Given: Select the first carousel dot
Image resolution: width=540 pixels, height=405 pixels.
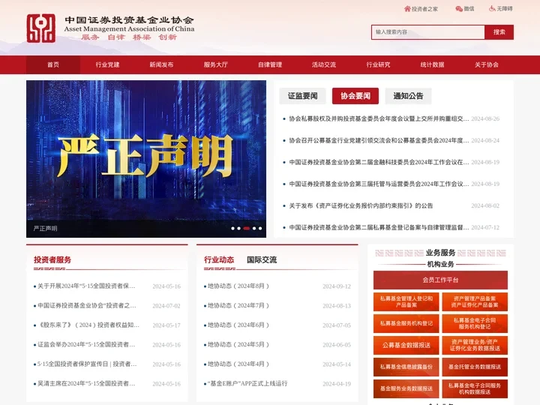Looking at the screenshot, I should tap(232, 228).
